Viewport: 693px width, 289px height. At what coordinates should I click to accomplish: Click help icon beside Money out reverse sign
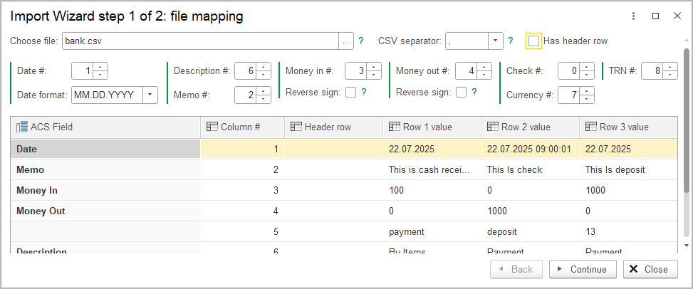point(474,92)
